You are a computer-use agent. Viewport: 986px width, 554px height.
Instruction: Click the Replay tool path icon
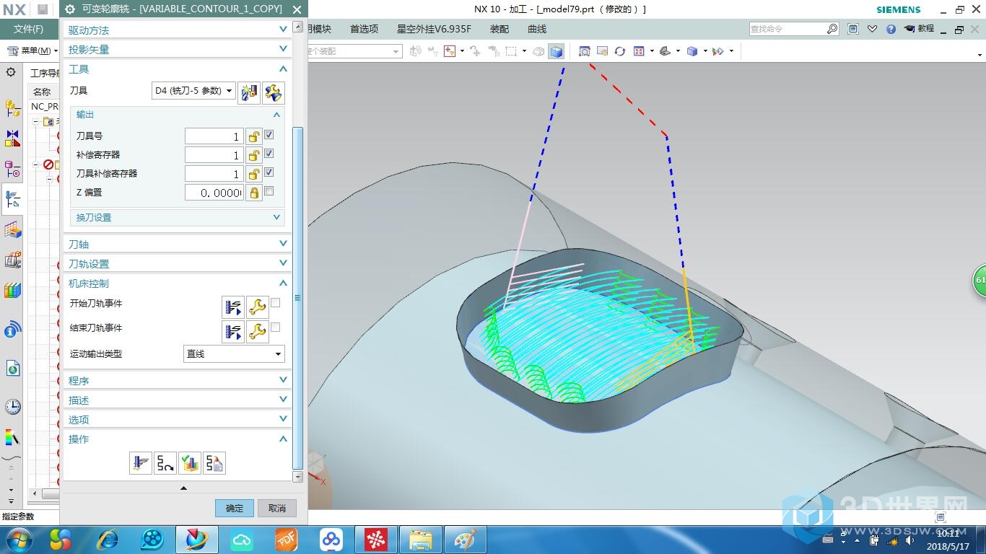click(x=165, y=463)
